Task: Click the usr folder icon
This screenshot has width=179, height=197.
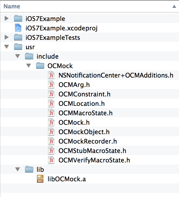Action: pos(18,47)
